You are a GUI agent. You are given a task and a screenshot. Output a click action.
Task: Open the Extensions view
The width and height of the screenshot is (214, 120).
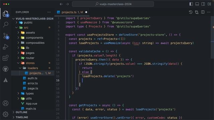[5, 58]
